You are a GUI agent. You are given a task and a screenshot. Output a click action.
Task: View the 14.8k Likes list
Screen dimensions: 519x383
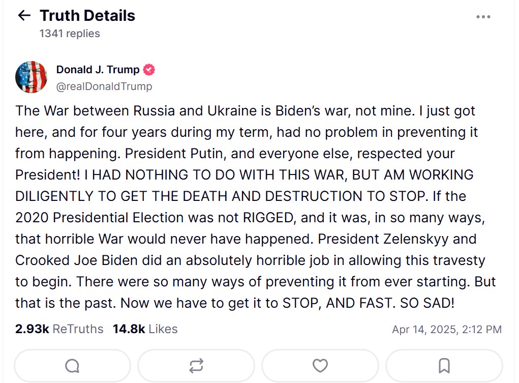[145, 329]
